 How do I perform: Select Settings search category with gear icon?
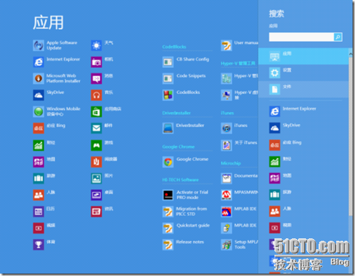pos(304,73)
